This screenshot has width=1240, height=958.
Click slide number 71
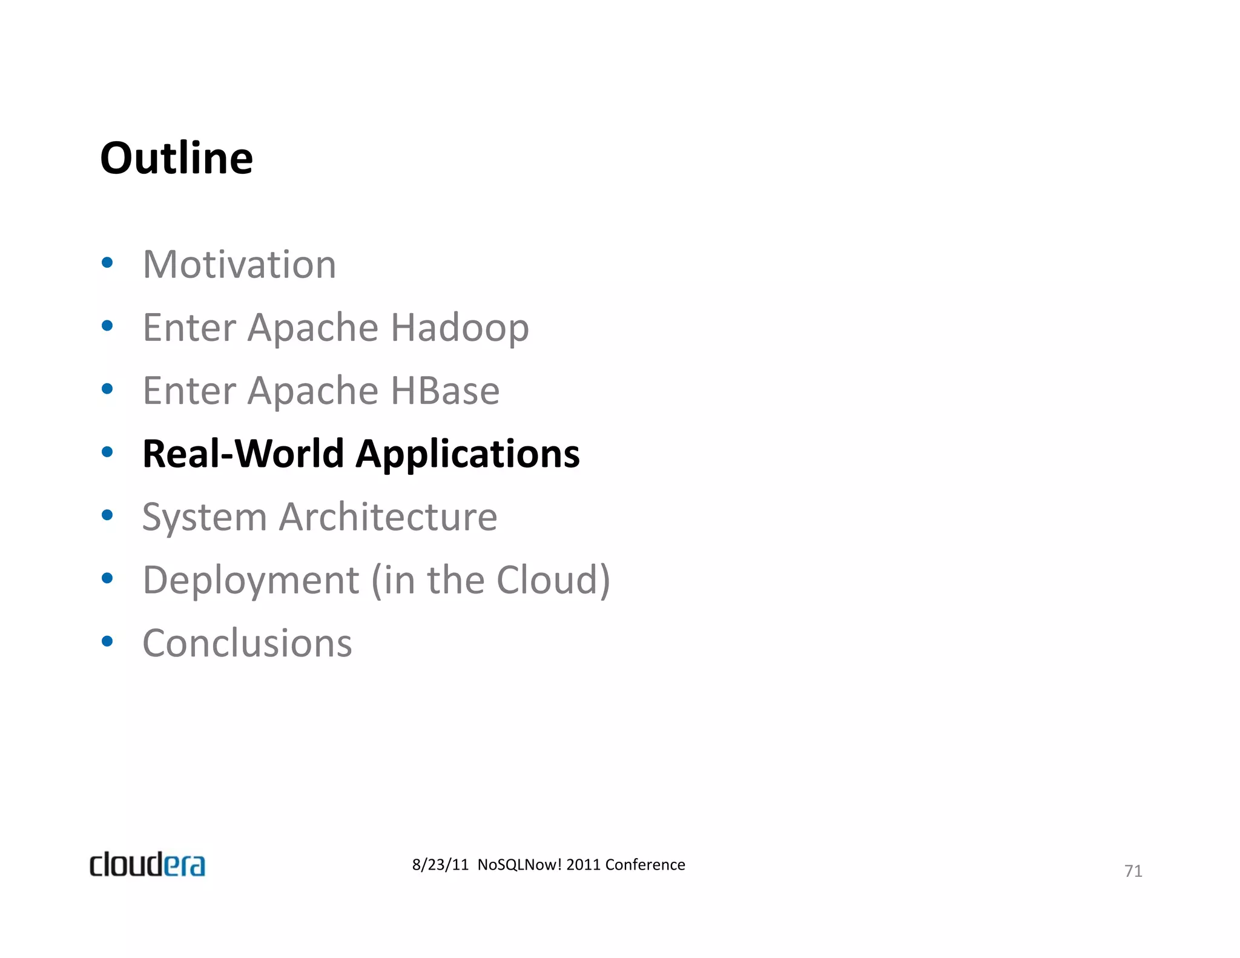1133,871
